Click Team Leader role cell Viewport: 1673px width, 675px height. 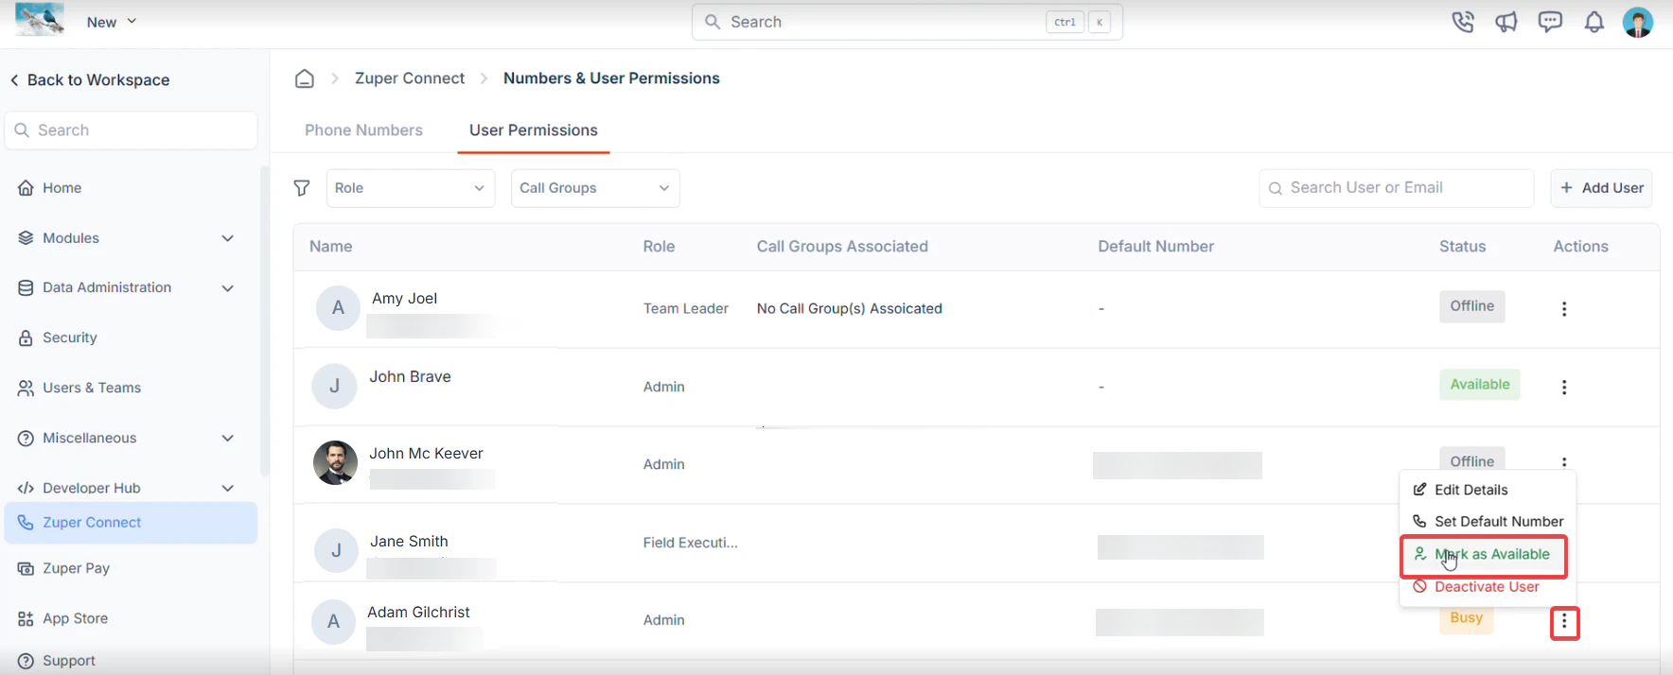point(686,309)
